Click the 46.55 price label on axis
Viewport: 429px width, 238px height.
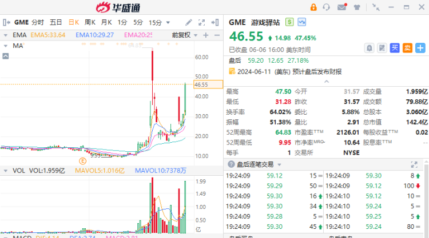coord(208,84)
